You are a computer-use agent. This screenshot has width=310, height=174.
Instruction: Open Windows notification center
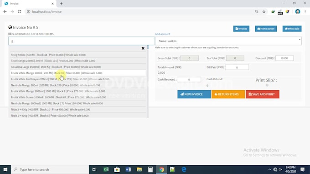point(303,169)
